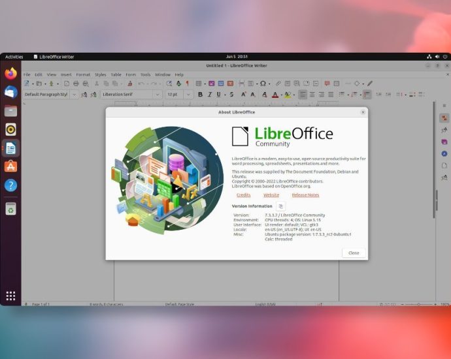
Task: Open the highlighting color dropdown arrow
Action: pyautogui.click(x=294, y=95)
